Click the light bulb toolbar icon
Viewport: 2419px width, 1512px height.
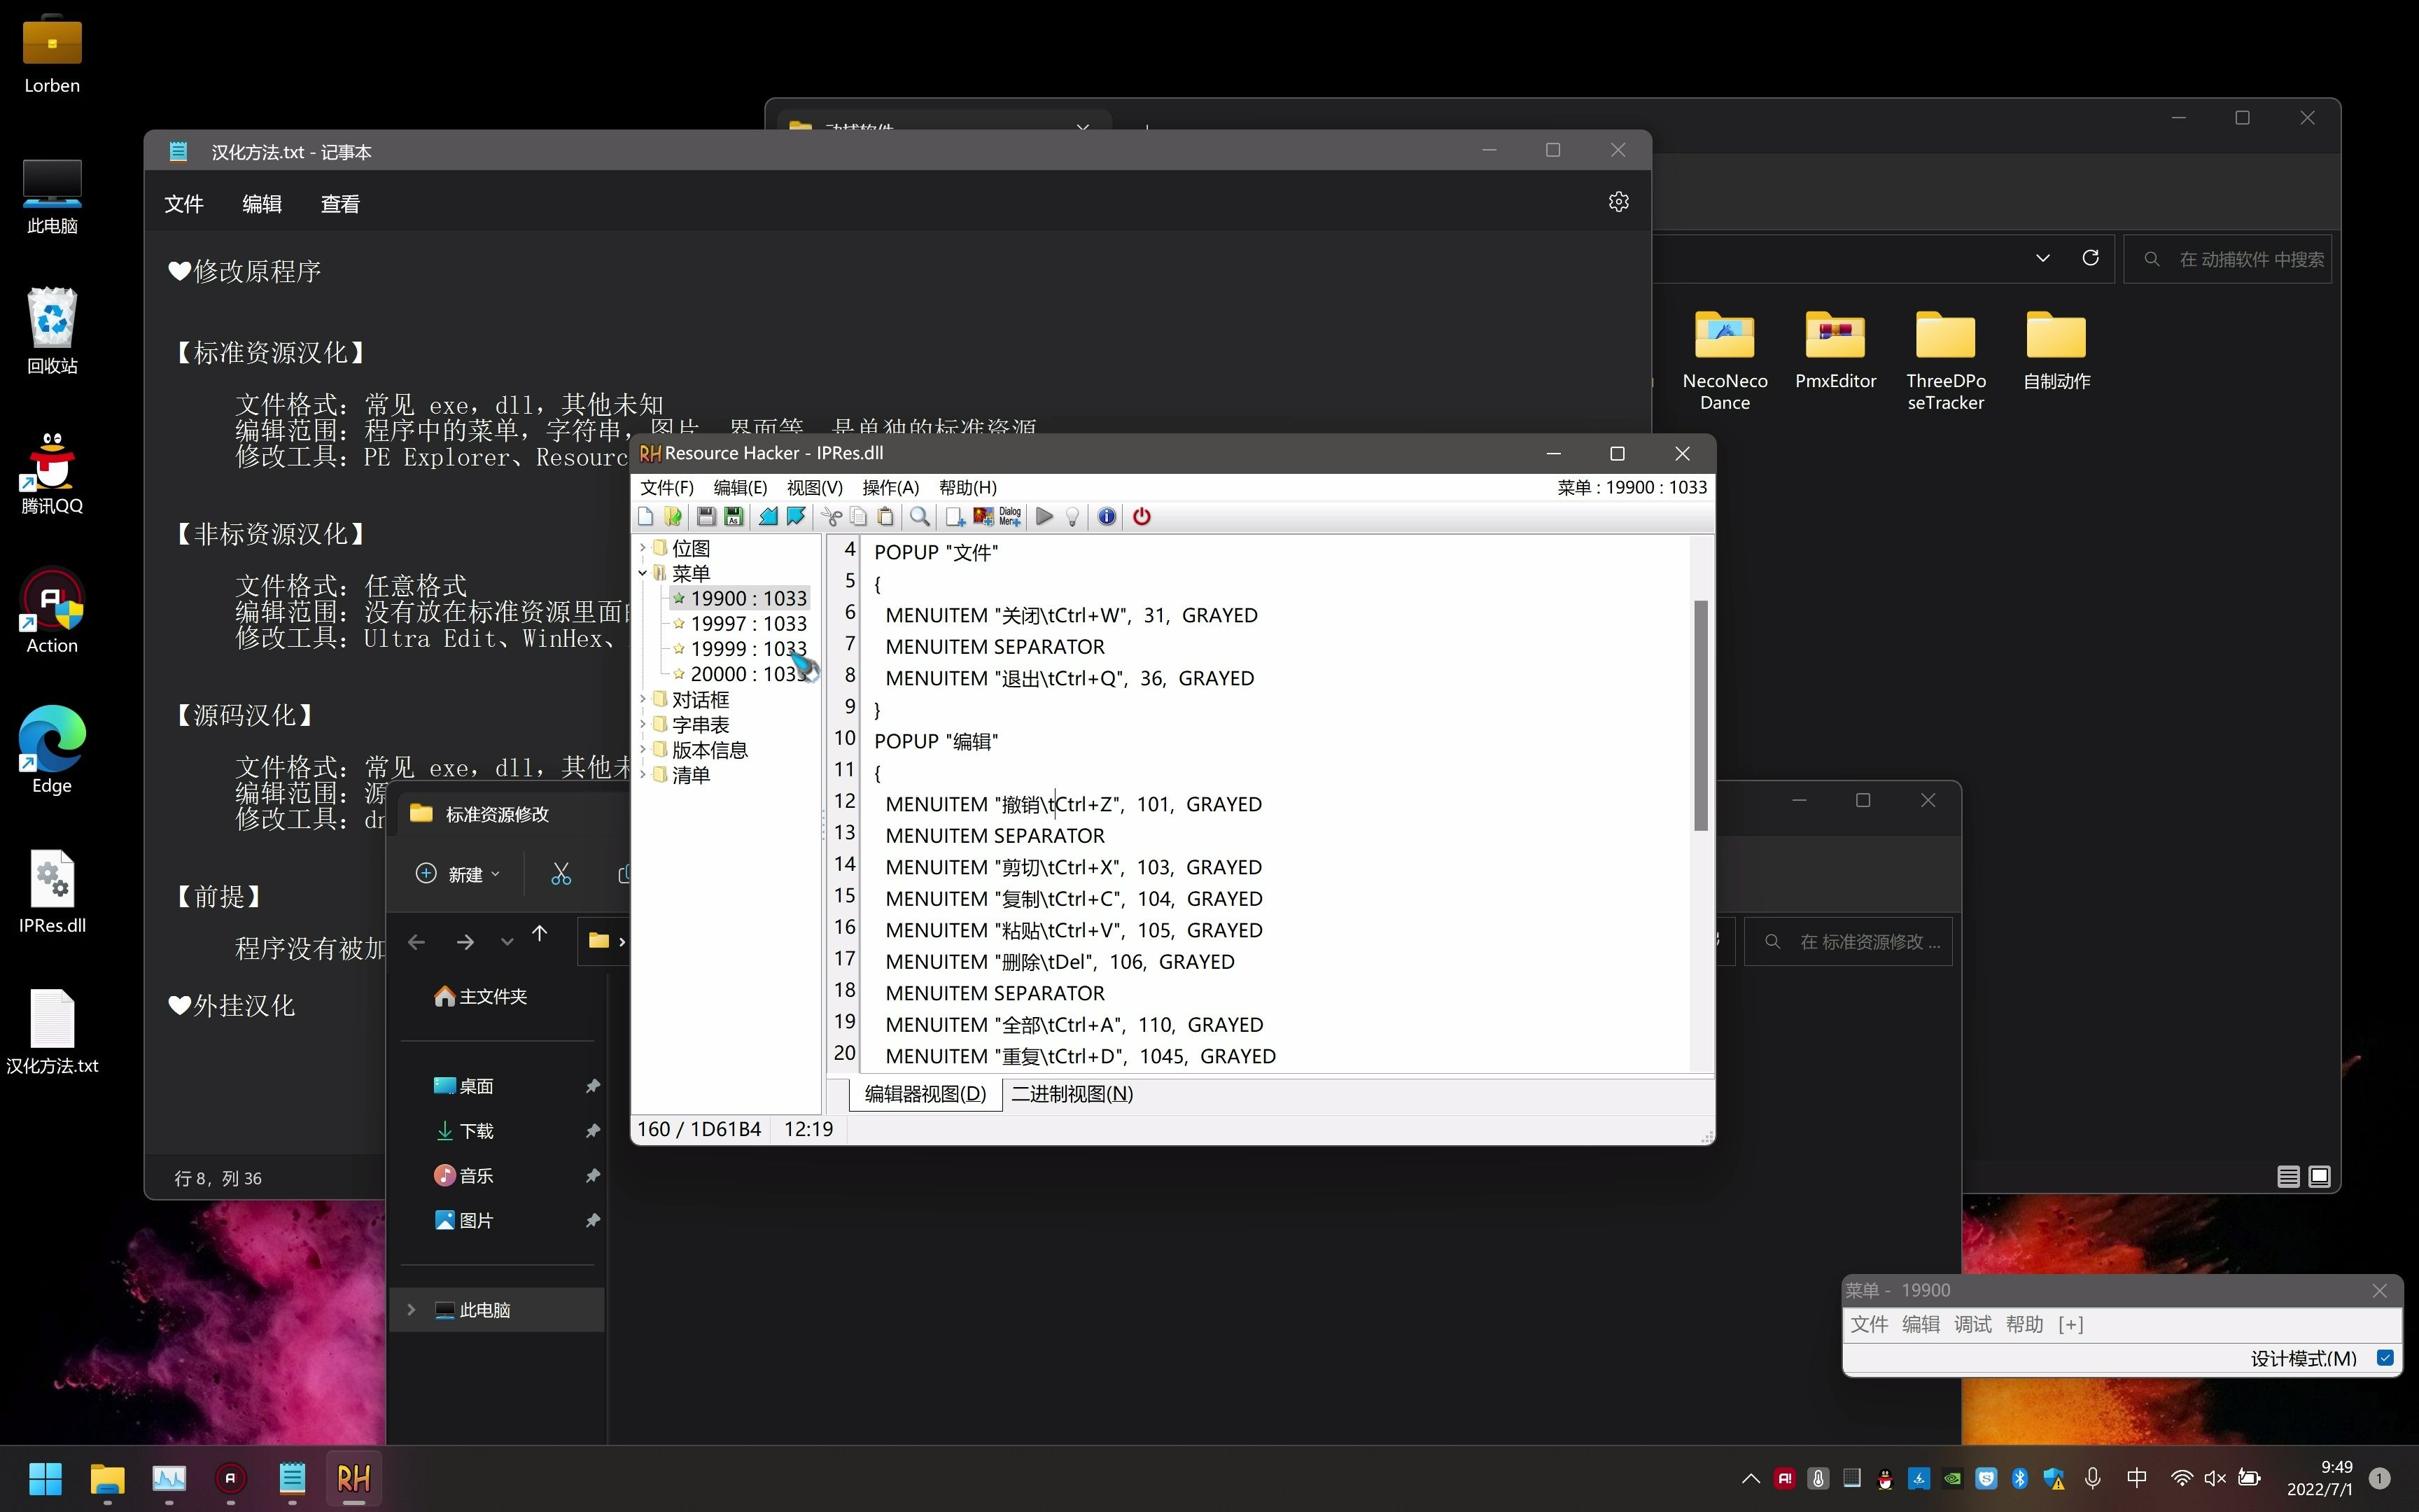click(1072, 516)
